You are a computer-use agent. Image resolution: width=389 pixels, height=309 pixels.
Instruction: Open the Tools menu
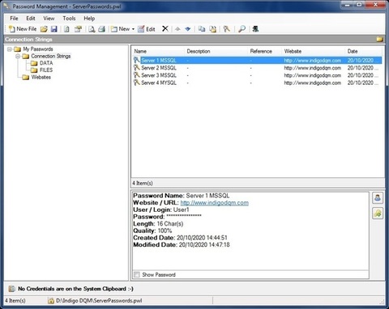point(69,19)
